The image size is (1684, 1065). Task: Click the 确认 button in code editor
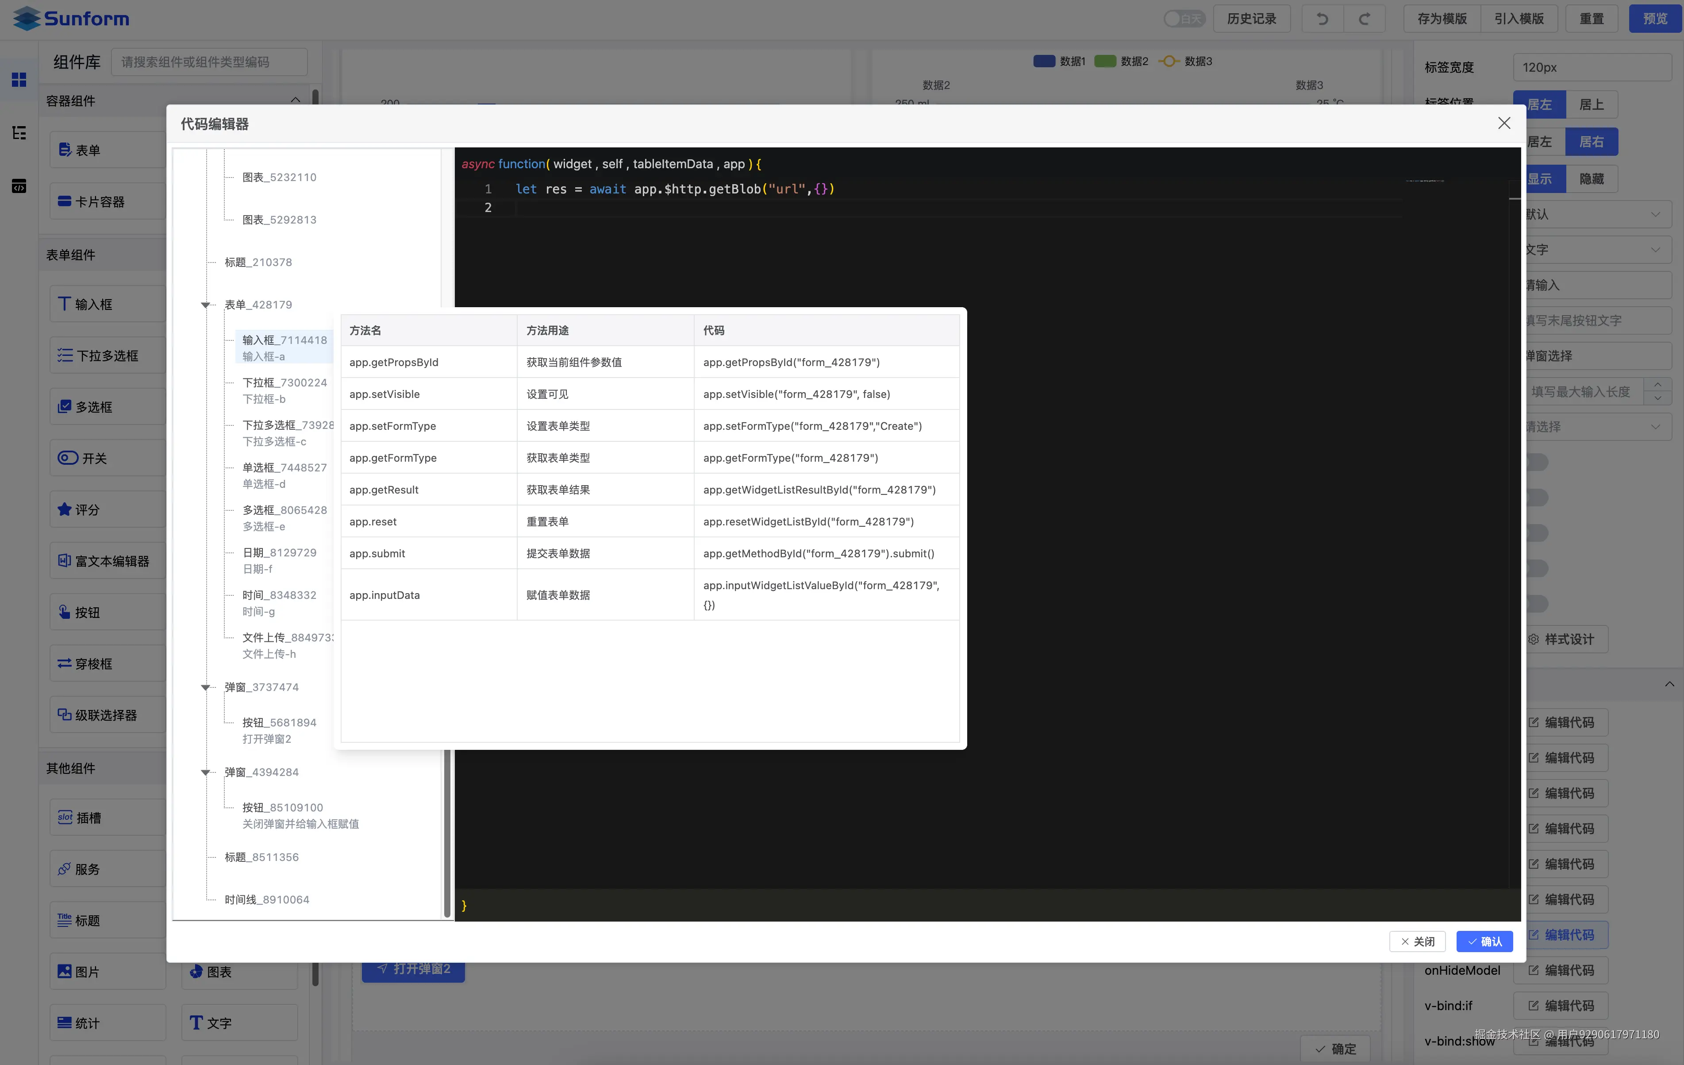point(1485,941)
